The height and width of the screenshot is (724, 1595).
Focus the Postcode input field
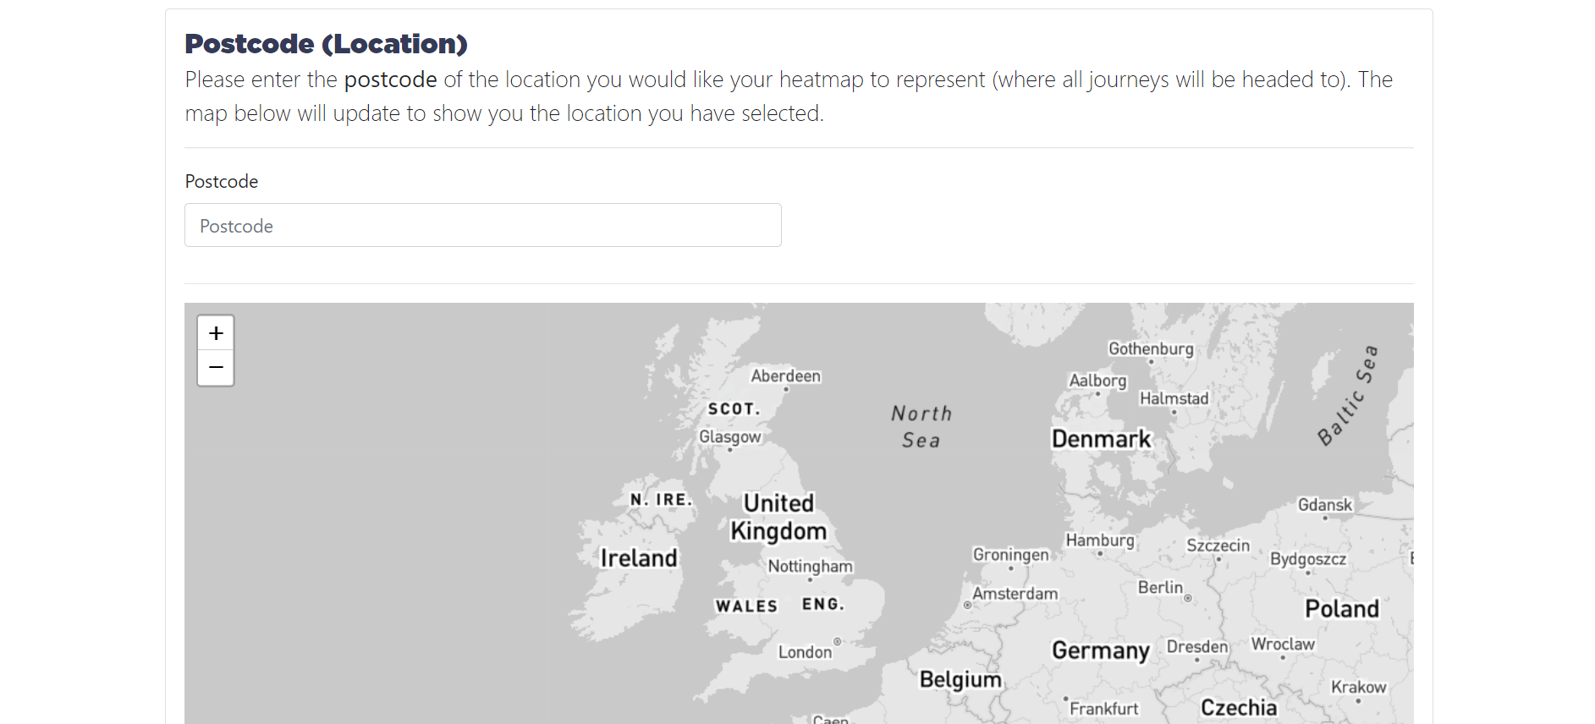click(483, 225)
